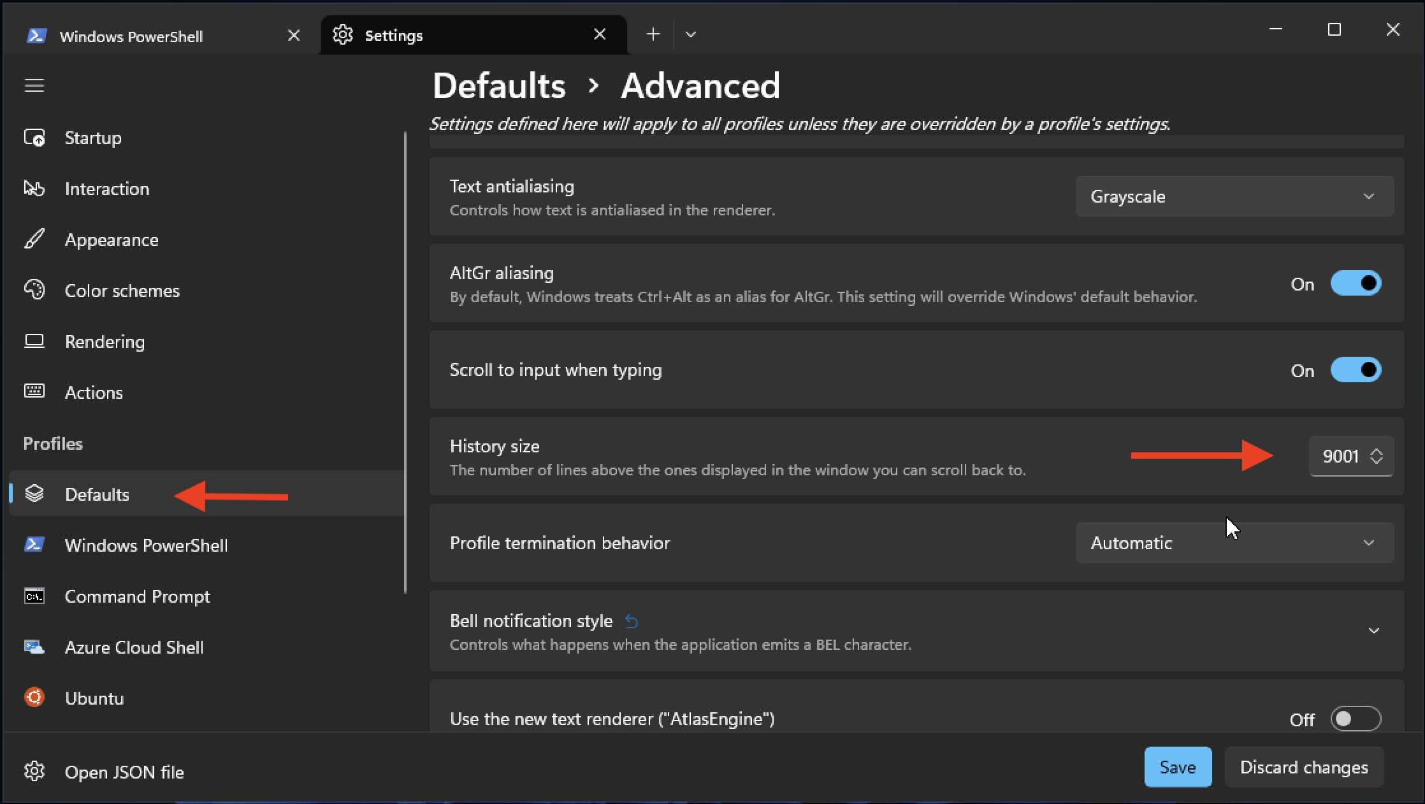The width and height of the screenshot is (1425, 804).
Task: Open the Text antialiasing Grayscale dropdown
Action: pyautogui.click(x=1234, y=196)
